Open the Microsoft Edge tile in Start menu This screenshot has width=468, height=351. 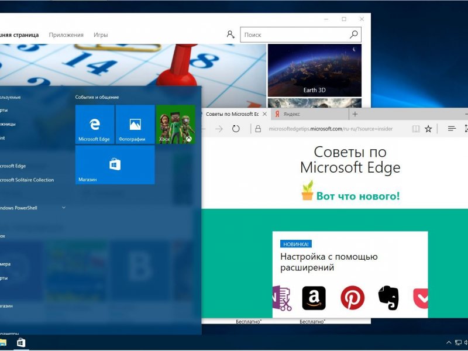95,125
